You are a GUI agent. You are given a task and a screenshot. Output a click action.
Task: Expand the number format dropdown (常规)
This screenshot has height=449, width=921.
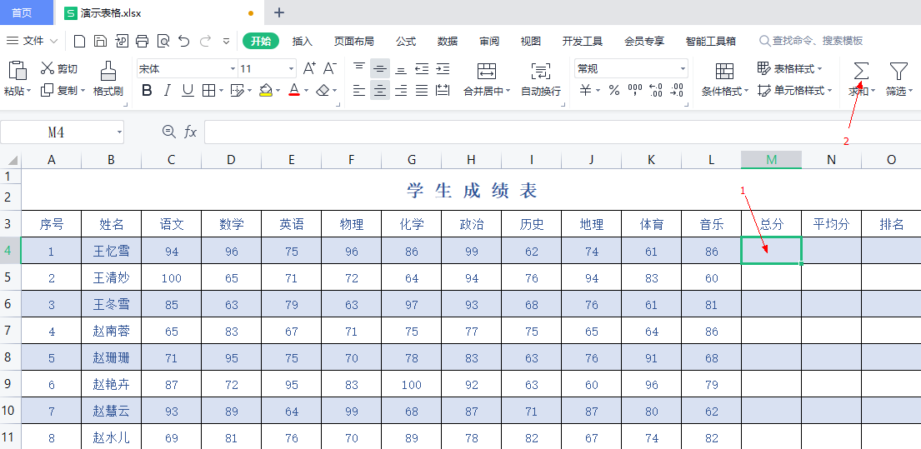click(x=683, y=68)
